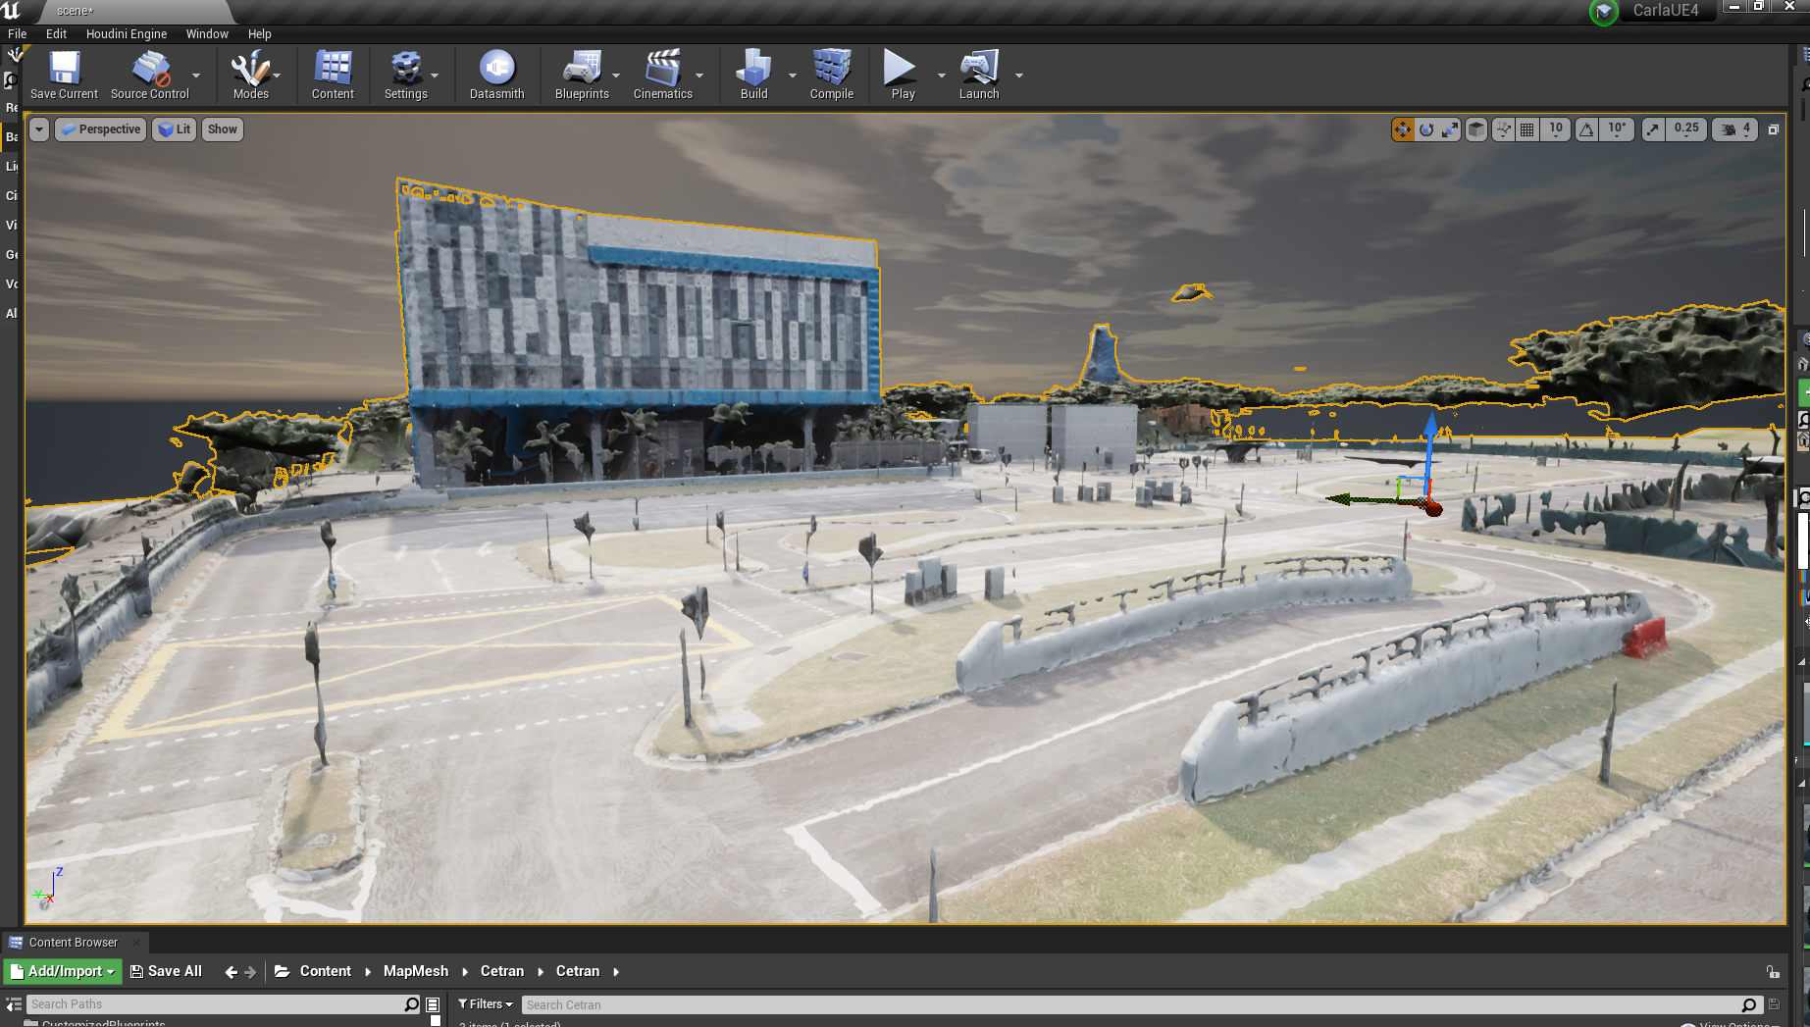Toggle grid snapping in viewport

point(1527,129)
